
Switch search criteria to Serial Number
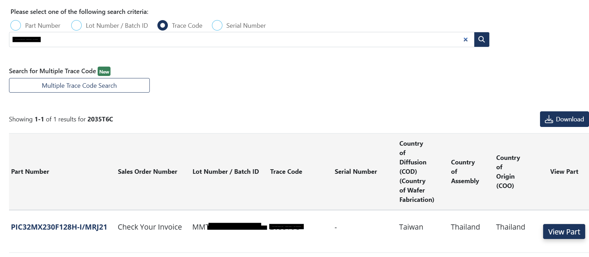[217, 25]
